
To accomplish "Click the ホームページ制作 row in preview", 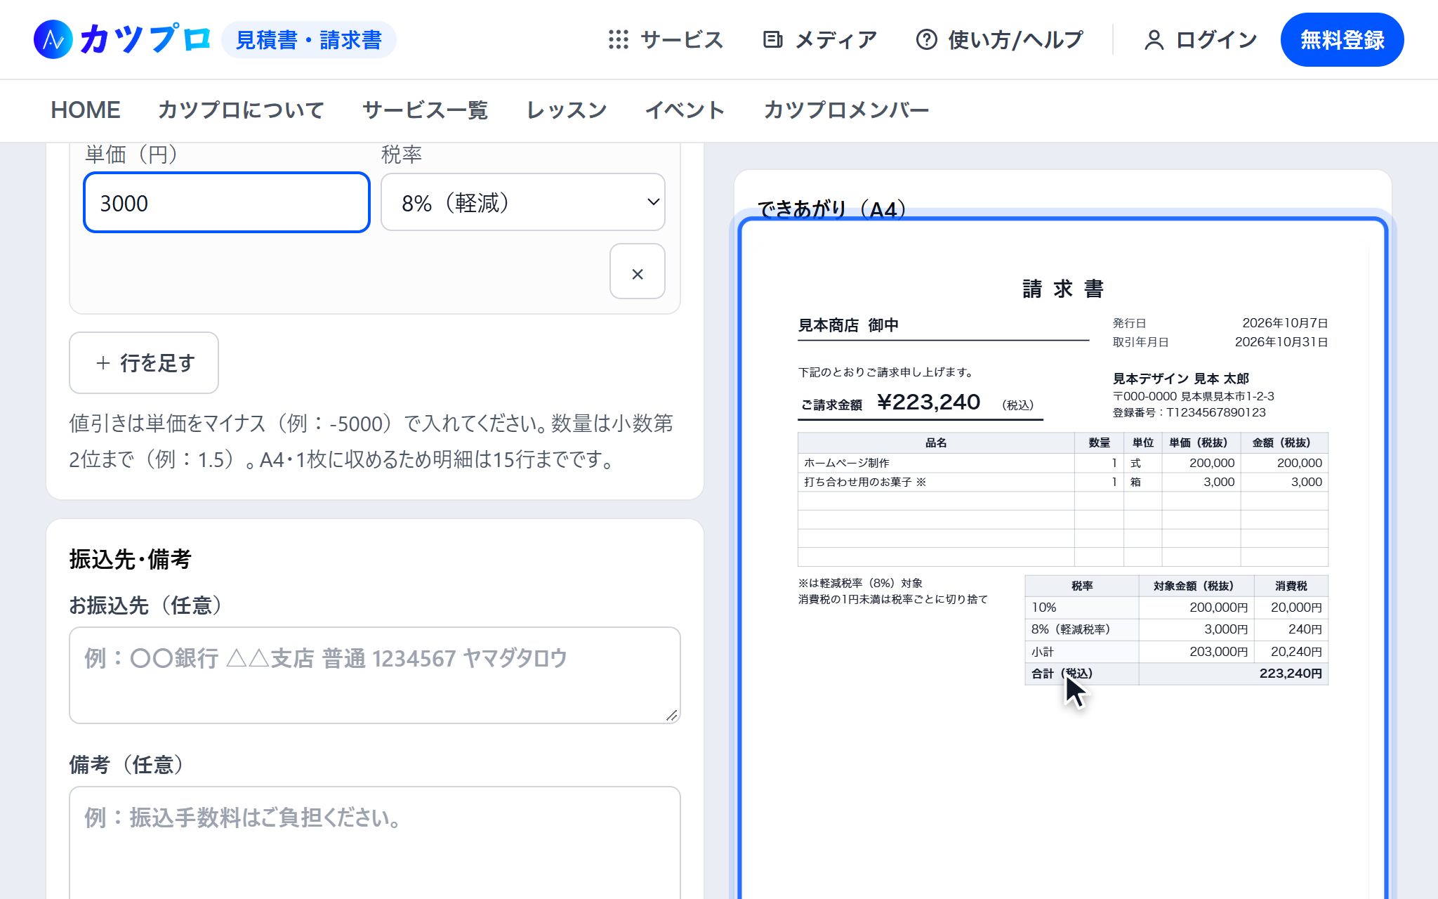I will (x=1063, y=463).
